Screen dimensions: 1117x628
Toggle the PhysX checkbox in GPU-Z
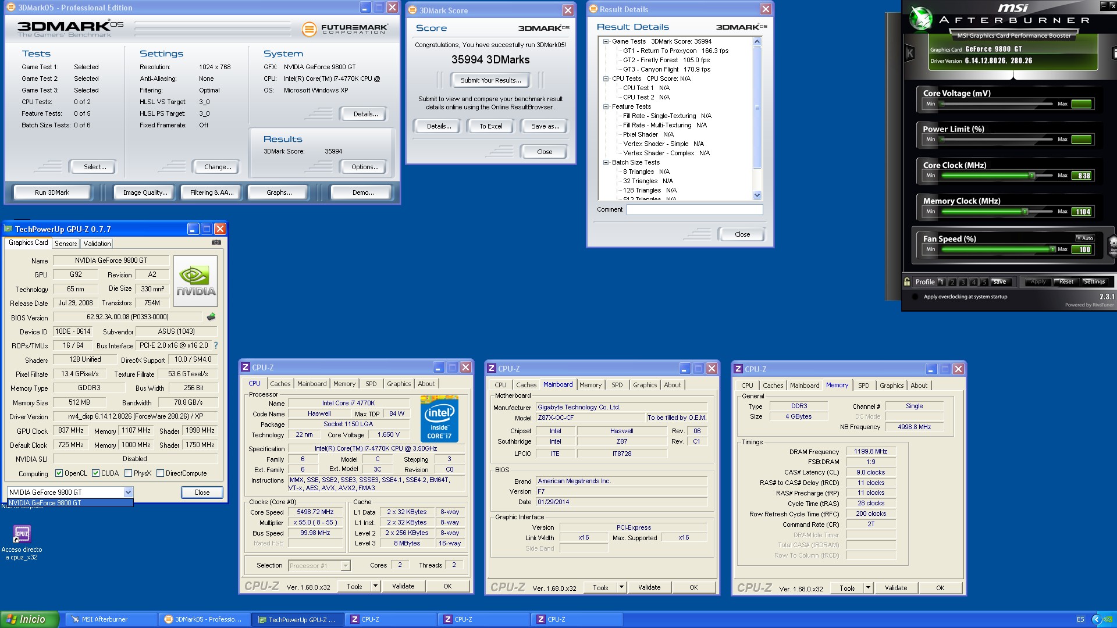(x=129, y=473)
